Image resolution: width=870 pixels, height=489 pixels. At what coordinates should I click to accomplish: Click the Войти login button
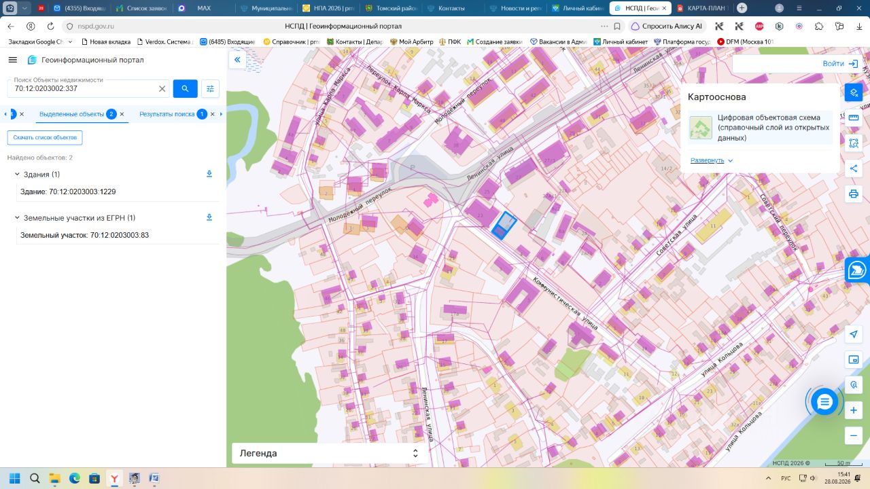click(839, 64)
